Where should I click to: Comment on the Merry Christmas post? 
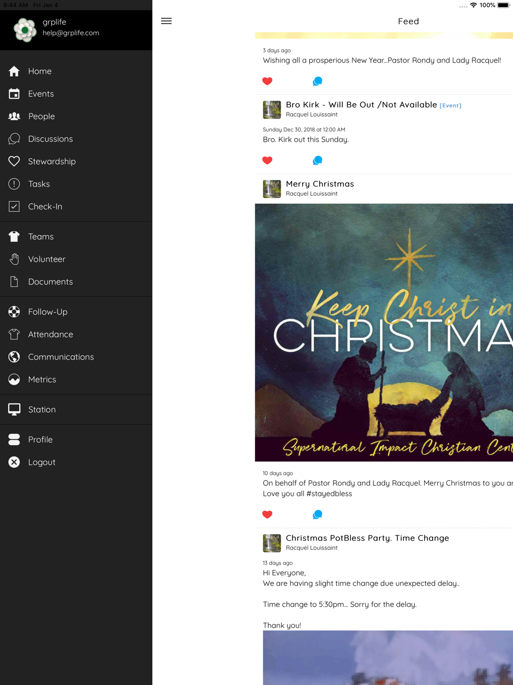pyautogui.click(x=318, y=515)
